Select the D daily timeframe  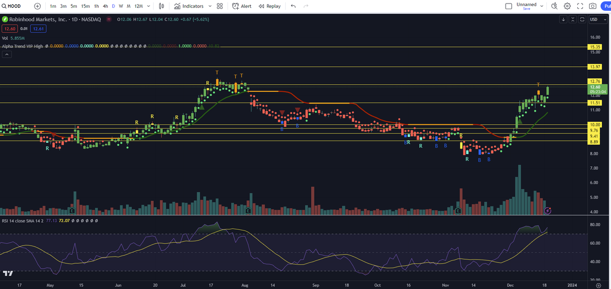pos(113,6)
